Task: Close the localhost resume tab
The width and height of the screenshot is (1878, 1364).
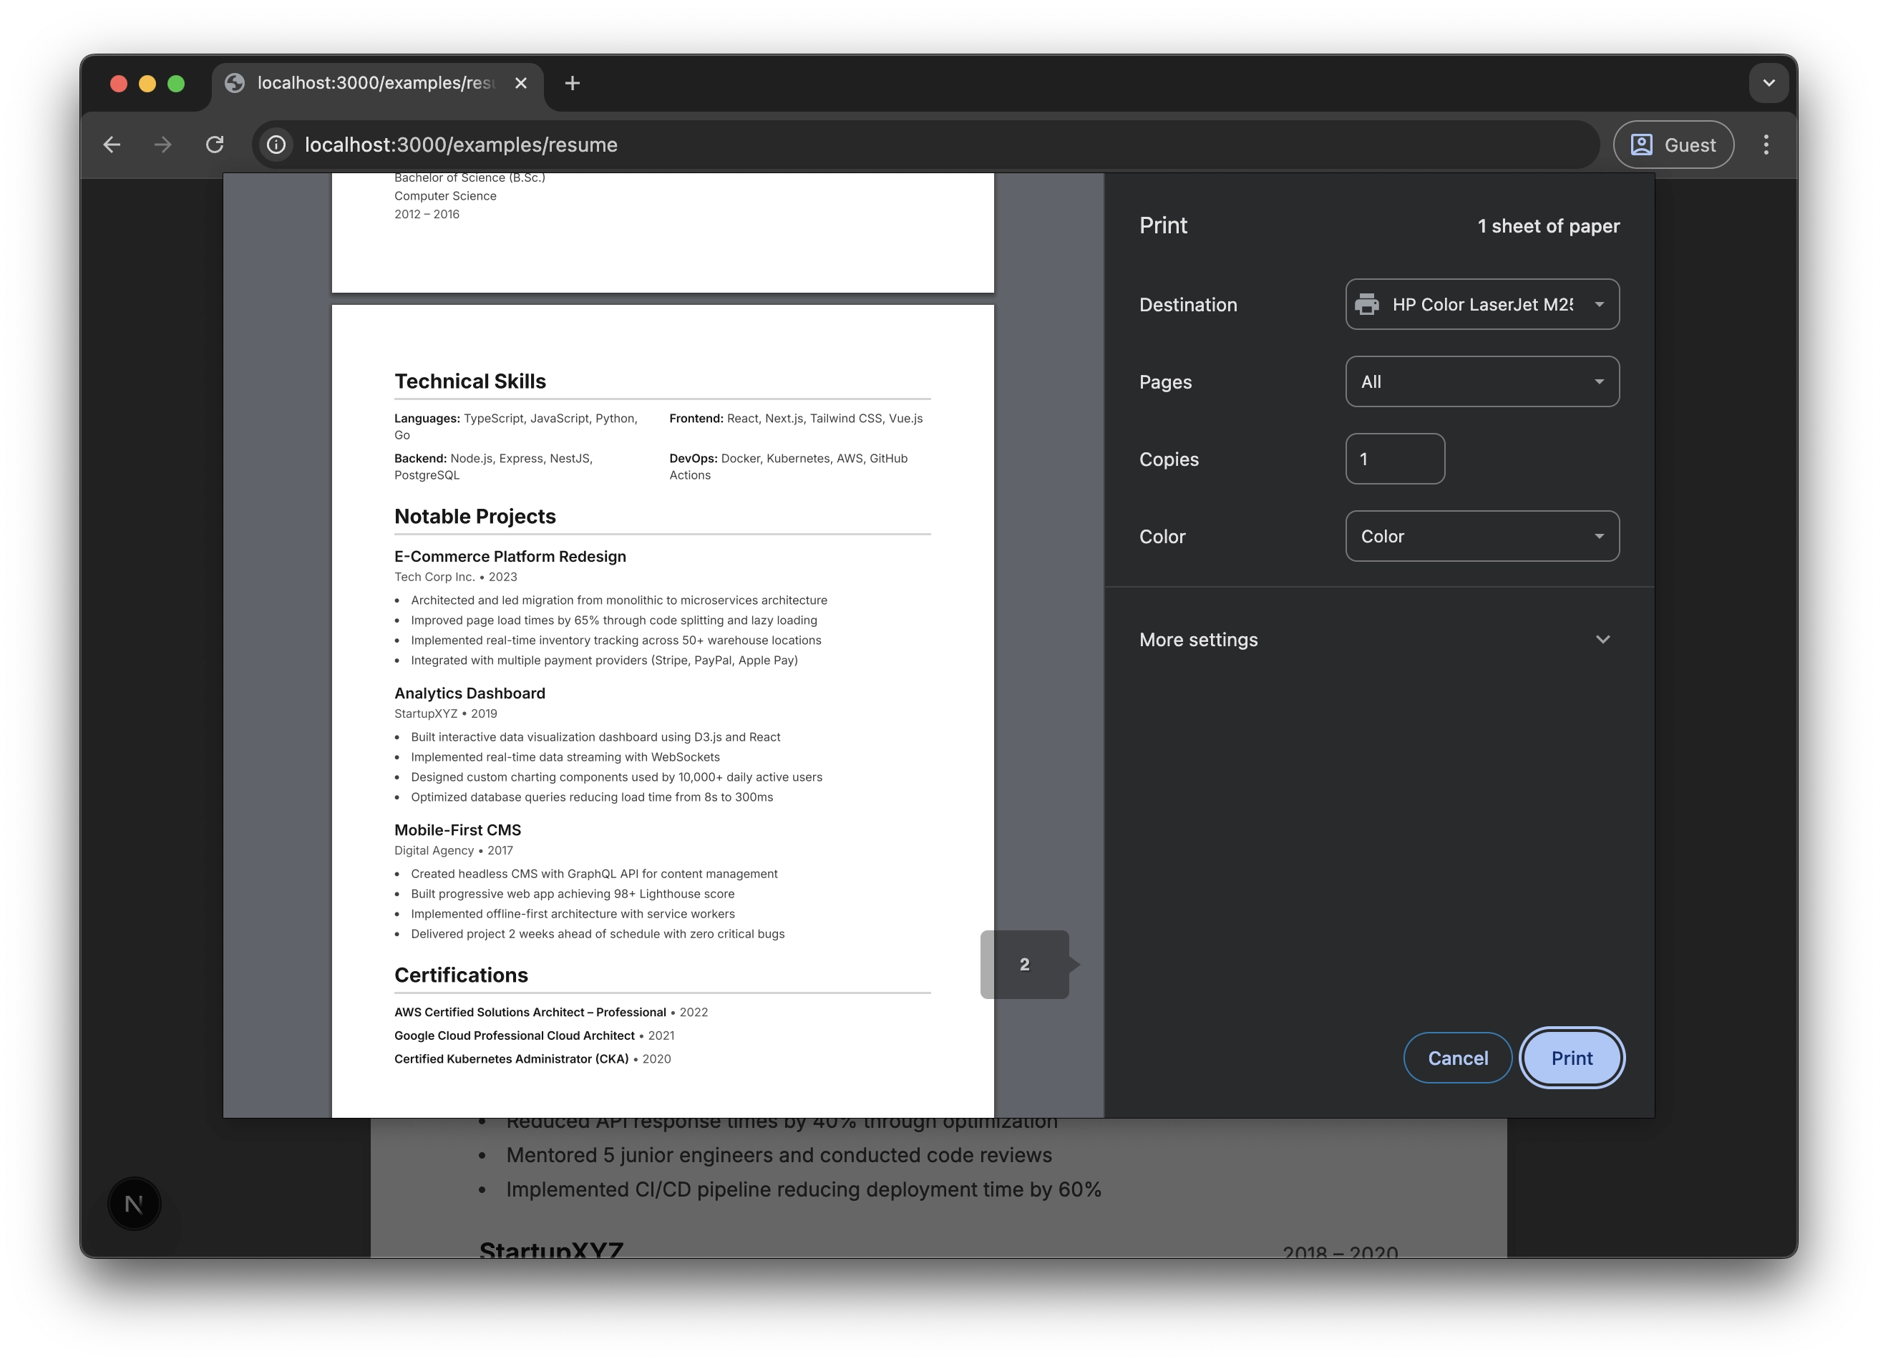Action: (521, 83)
